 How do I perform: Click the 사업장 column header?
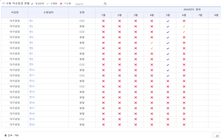coord(15,12)
